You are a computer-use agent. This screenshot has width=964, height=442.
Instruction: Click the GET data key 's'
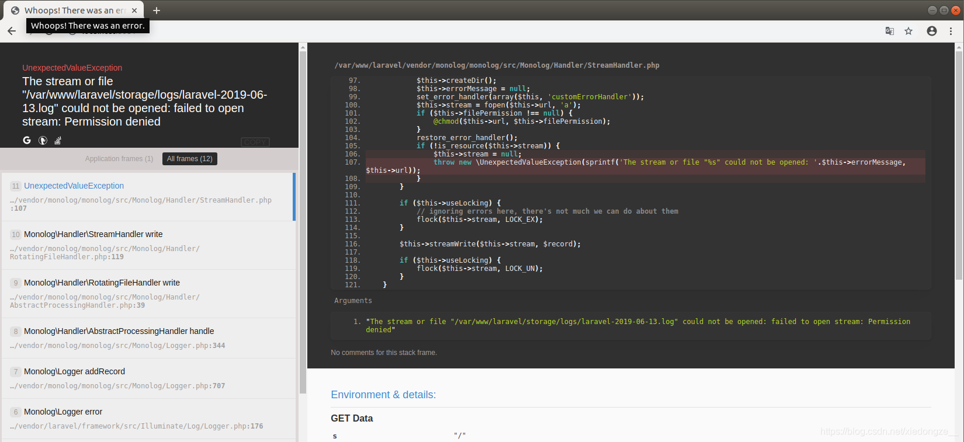[x=335, y=436]
